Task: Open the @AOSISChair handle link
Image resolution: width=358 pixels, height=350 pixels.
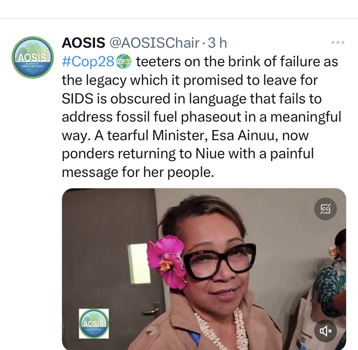Action: coord(155,43)
